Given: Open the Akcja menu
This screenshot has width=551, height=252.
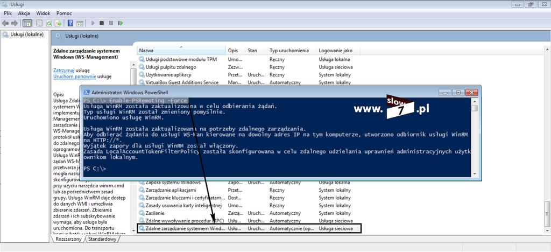Looking at the screenshot, I should click(24, 13).
